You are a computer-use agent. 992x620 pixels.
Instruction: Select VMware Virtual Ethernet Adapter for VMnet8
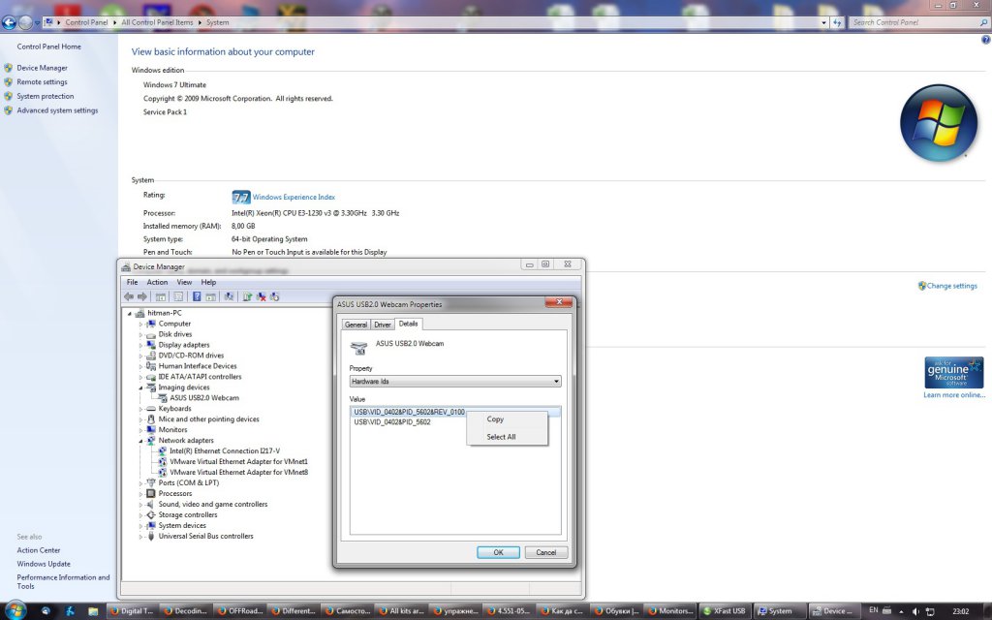pos(238,473)
